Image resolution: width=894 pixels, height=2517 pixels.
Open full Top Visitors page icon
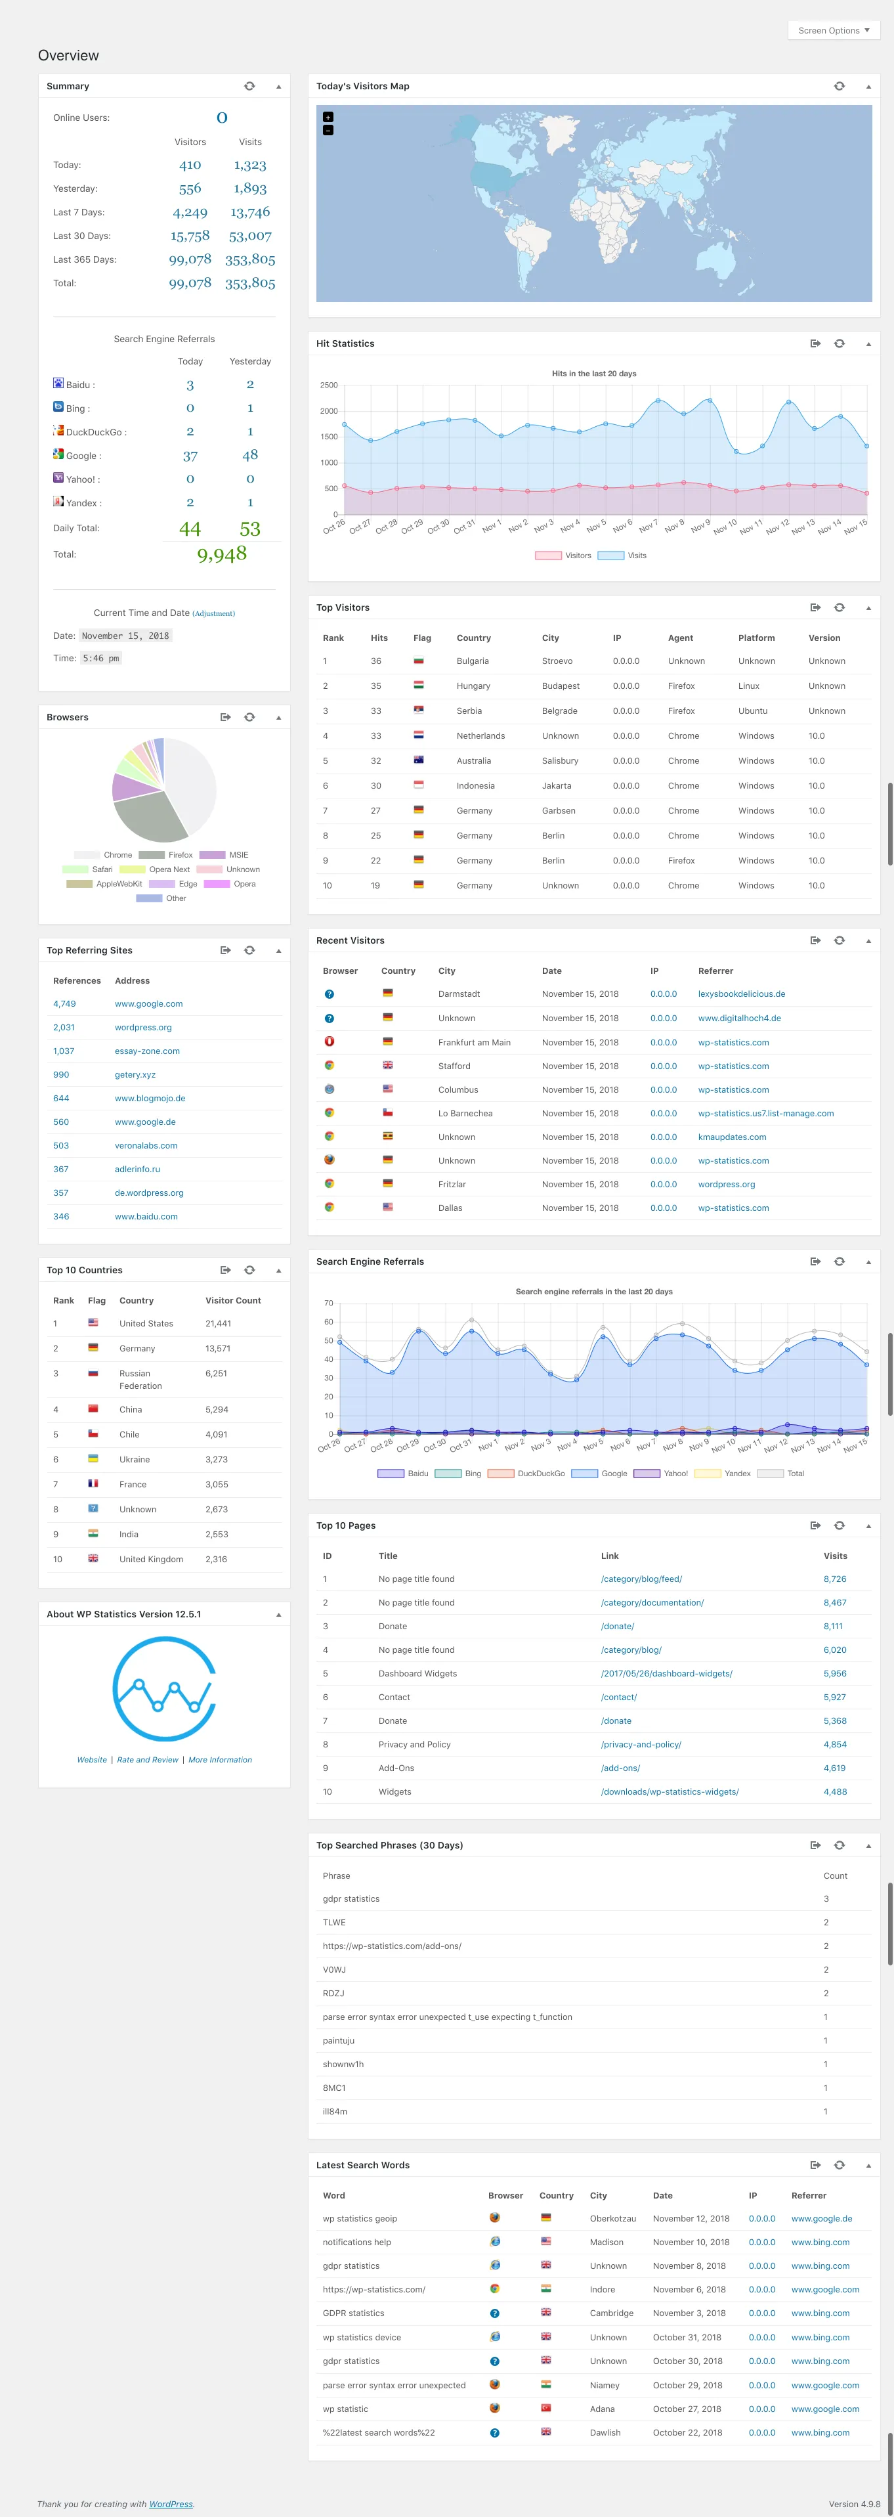click(x=815, y=608)
